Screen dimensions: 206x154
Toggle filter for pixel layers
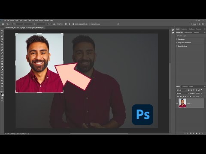coord(189,90)
